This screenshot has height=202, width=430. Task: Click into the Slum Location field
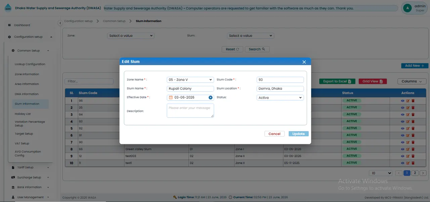tap(280, 89)
